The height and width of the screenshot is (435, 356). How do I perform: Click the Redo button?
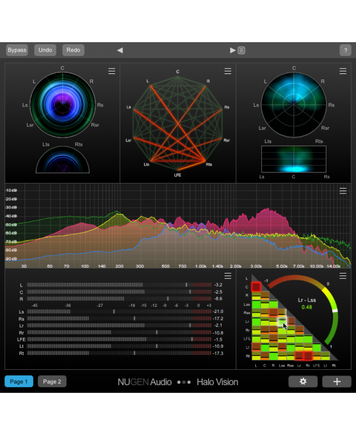[x=73, y=50]
